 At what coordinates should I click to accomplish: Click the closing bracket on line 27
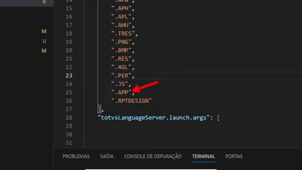[100, 109]
